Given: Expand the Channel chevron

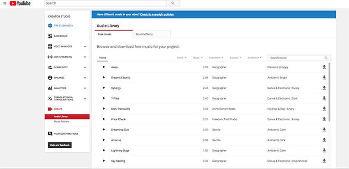Looking at the screenshot, I should 85,78.
